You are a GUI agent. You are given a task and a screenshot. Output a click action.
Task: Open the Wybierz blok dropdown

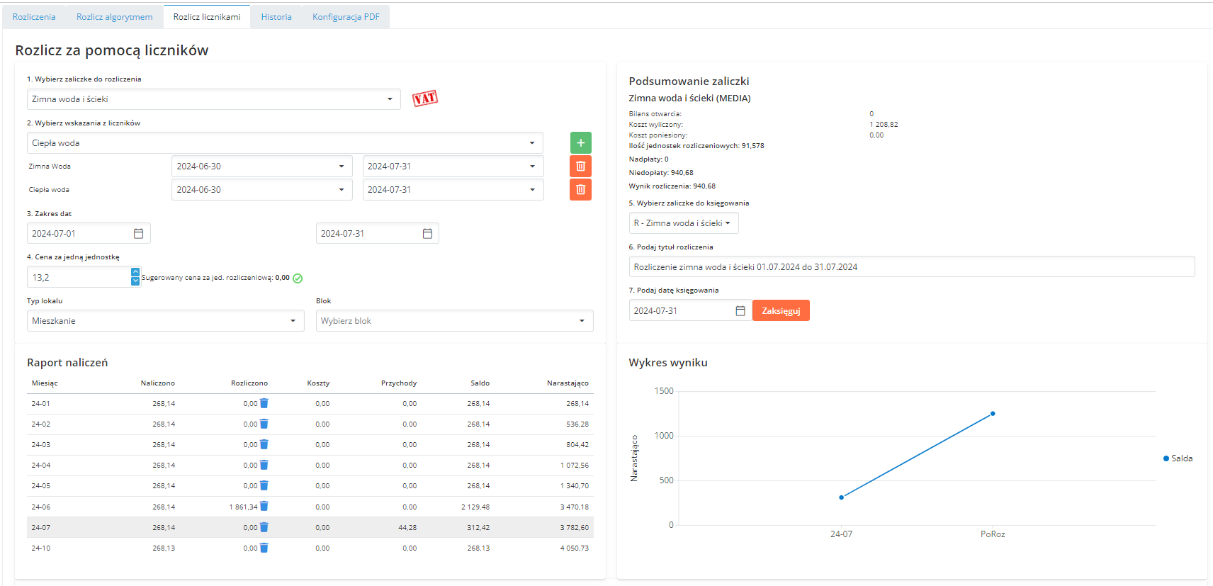[x=454, y=321]
